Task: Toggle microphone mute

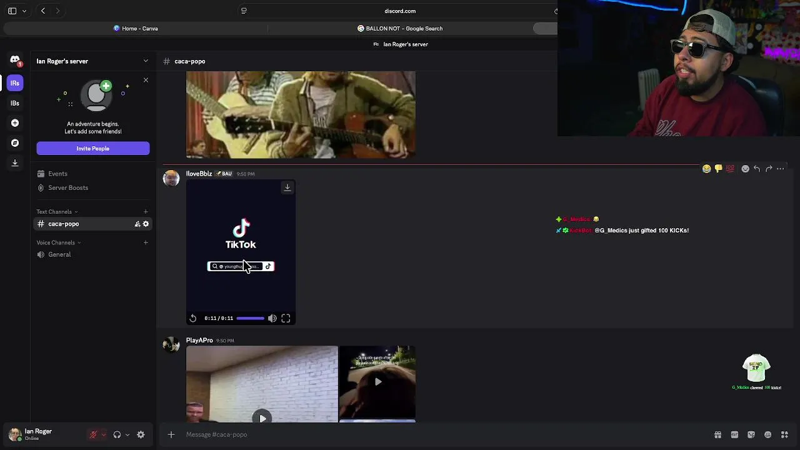Action: click(x=93, y=435)
